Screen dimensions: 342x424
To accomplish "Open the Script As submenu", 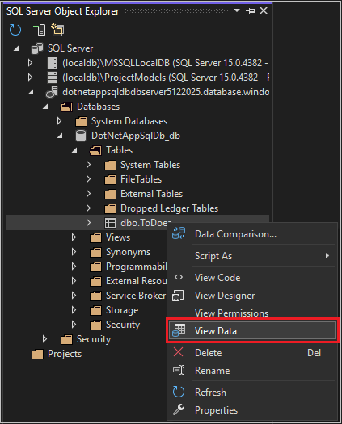I will pos(252,256).
